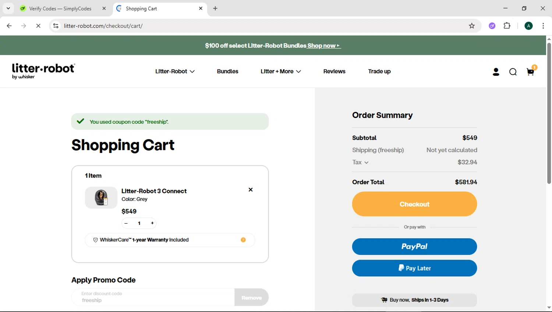The height and width of the screenshot is (312, 552).
Task: Pay with the PayPal button
Action: [414, 246]
